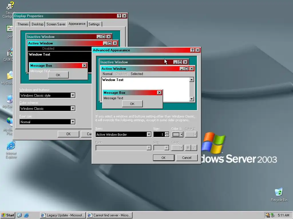Switch to Legacy Update taskbar window
The height and width of the screenshot is (219, 293).
pyautogui.click(x=63, y=215)
